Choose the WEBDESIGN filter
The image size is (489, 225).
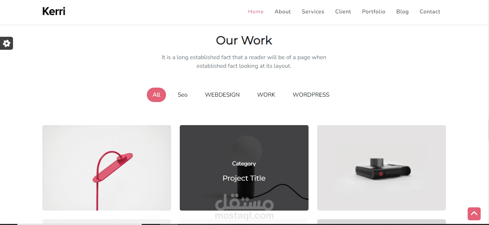point(222,95)
